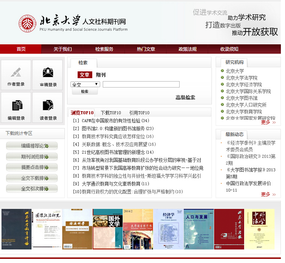This screenshot has width=285, height=263.
Task: Open 国外文学 journal cover
Action: (x=108, y=229)
